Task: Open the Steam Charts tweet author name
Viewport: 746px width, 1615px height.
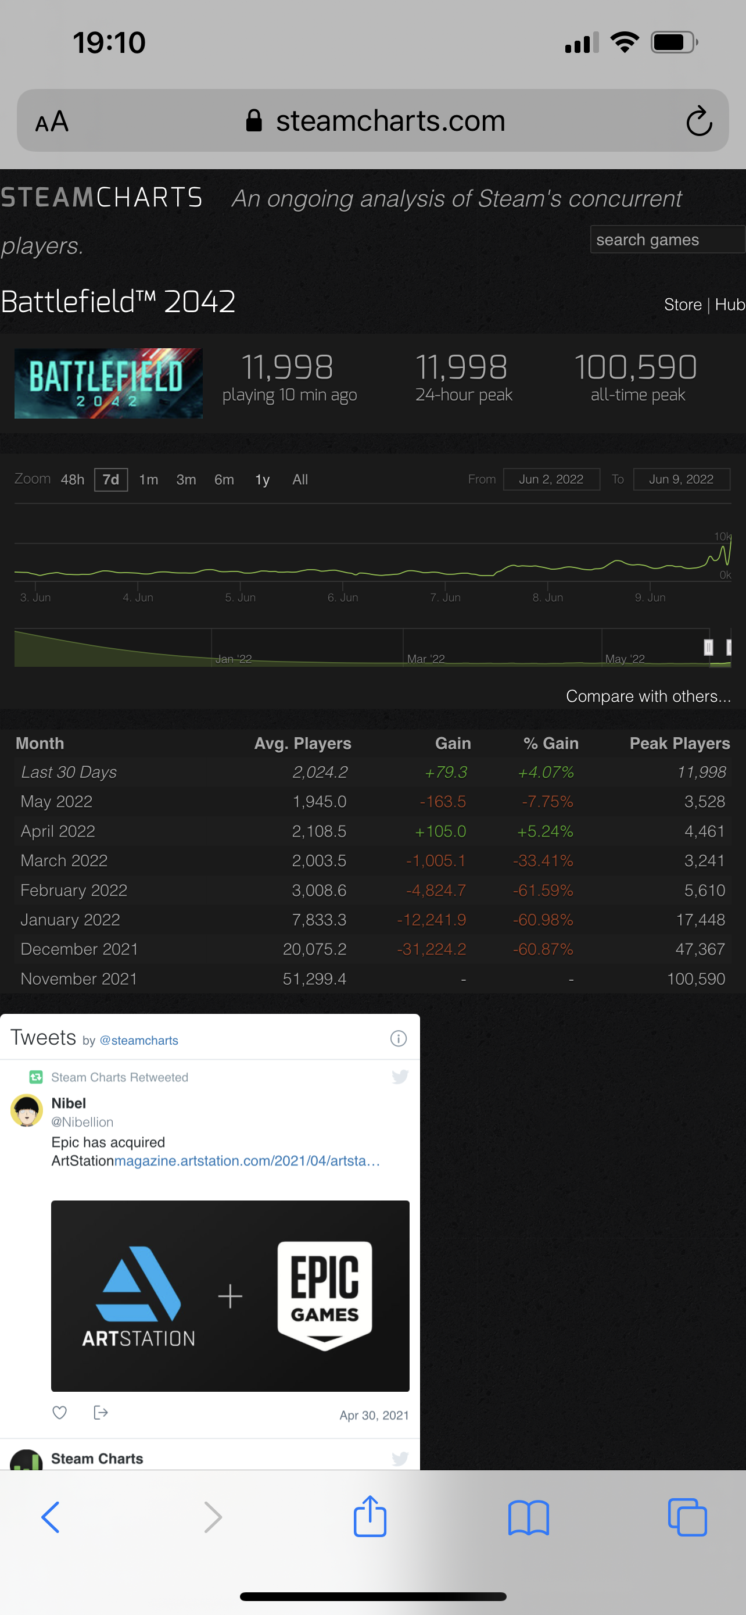Action: point(97,1458)
